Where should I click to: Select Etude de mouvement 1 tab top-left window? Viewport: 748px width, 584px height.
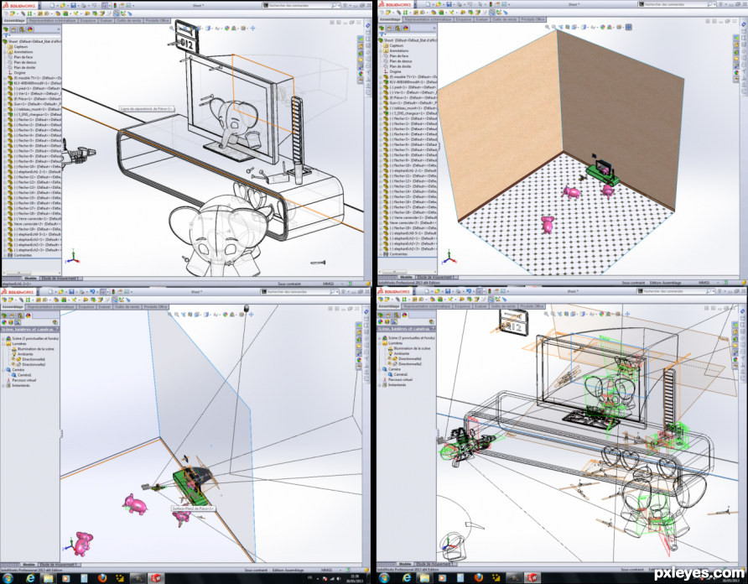[60, 278]
